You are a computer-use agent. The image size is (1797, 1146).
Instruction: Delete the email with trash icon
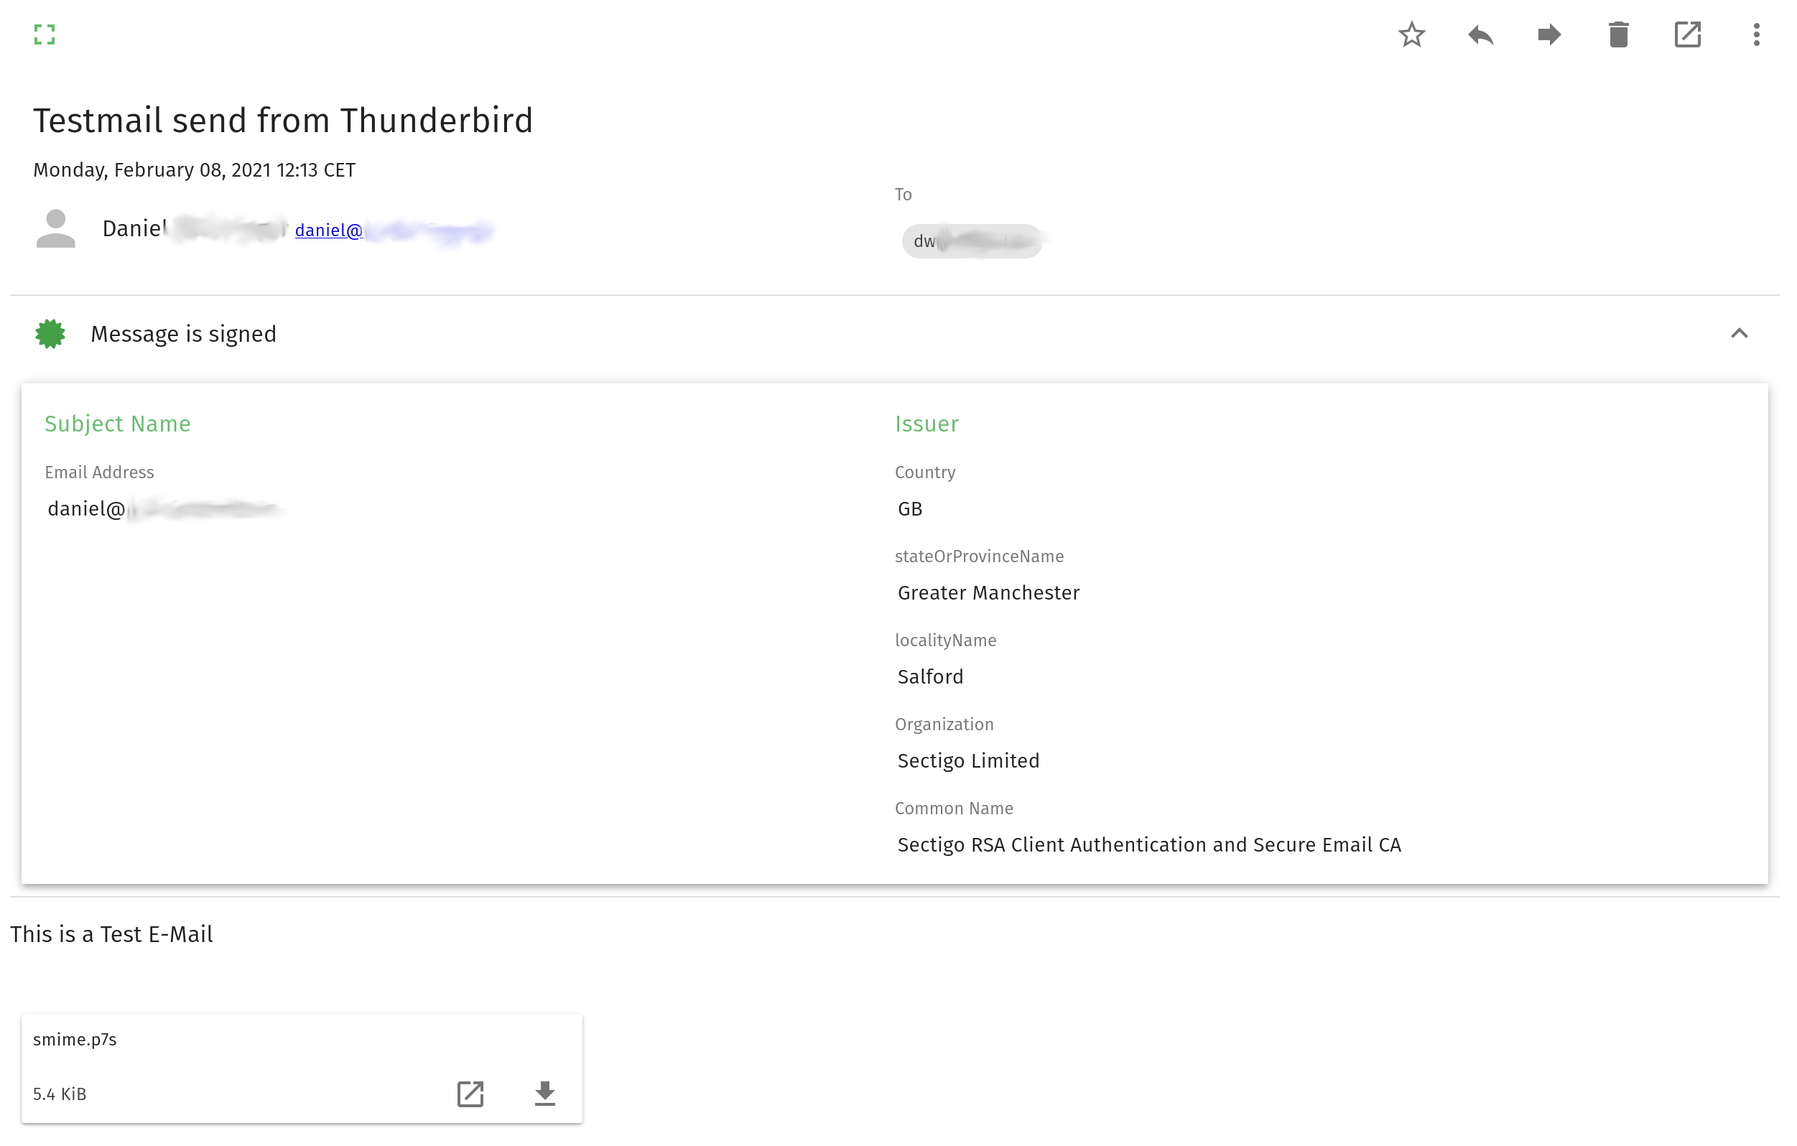pos(1618,34)
